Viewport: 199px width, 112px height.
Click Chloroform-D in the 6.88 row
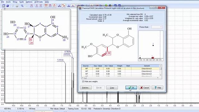146,71
